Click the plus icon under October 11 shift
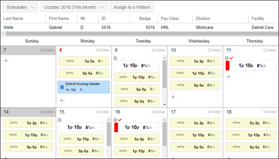Image resolution: width=279 pixels, height=159 pixels. tap(229, 77)
